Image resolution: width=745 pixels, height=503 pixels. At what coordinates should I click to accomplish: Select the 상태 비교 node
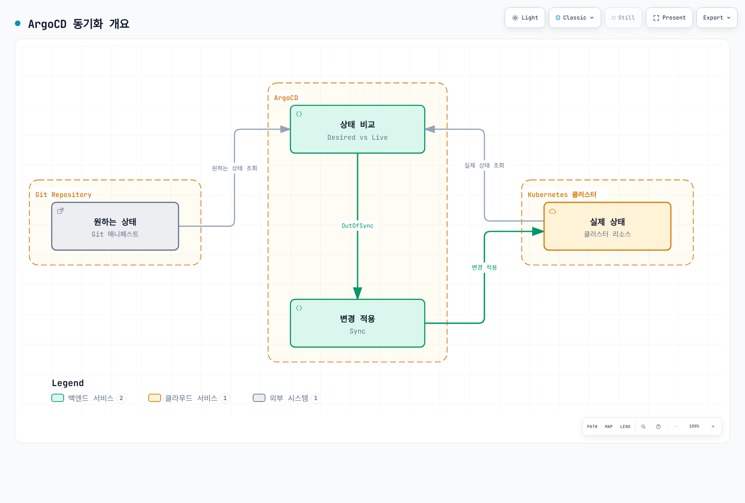pyautogui.click(x=358, y=129)
